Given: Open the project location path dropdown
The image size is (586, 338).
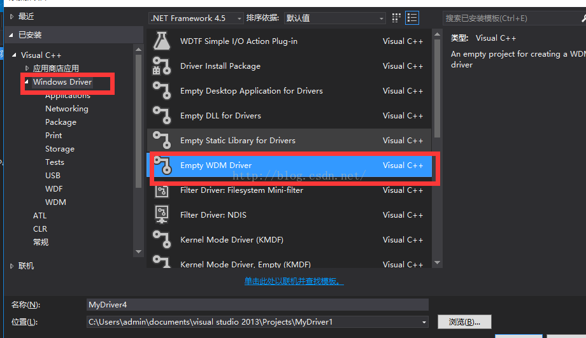Looking at the screenshot, I should (424, 322).
